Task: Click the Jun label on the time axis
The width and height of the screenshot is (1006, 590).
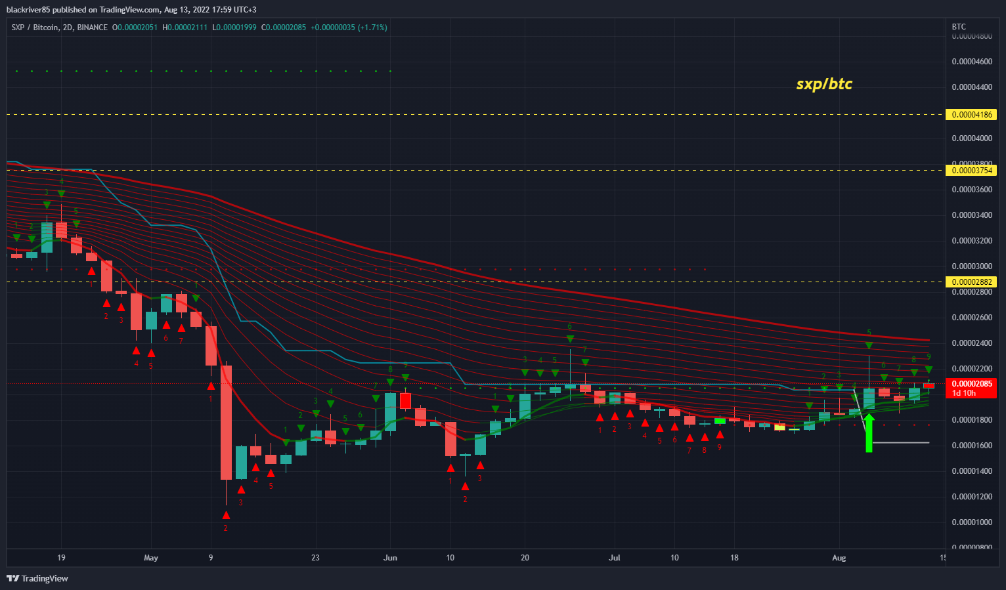Action: coord(391,558)
